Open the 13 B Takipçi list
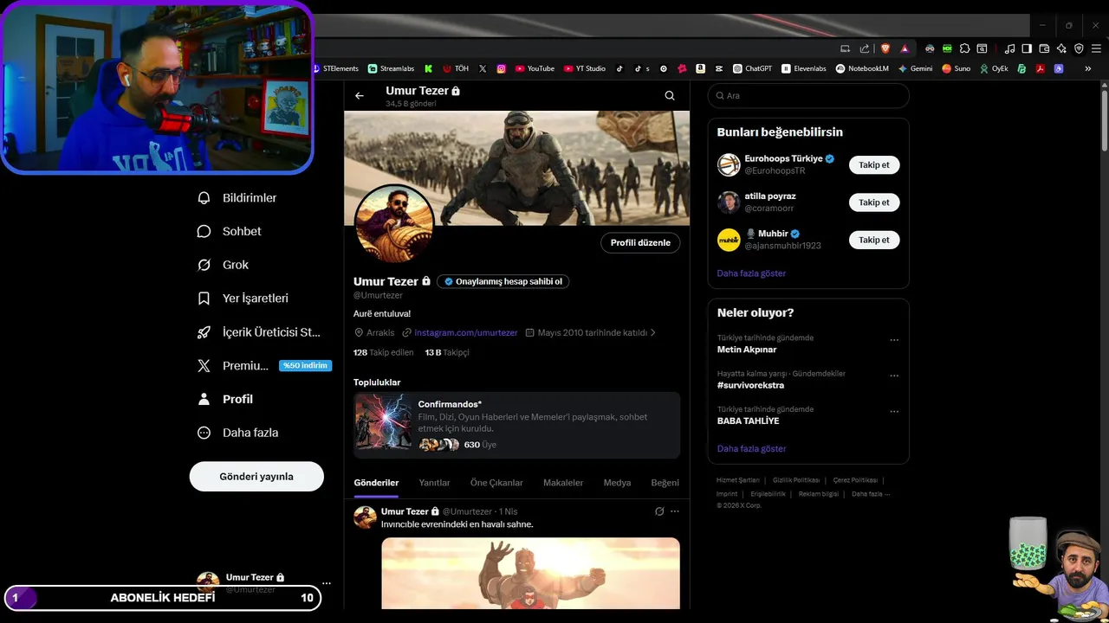The height and width of the screenshot is (623, 1109). [446, 353]
